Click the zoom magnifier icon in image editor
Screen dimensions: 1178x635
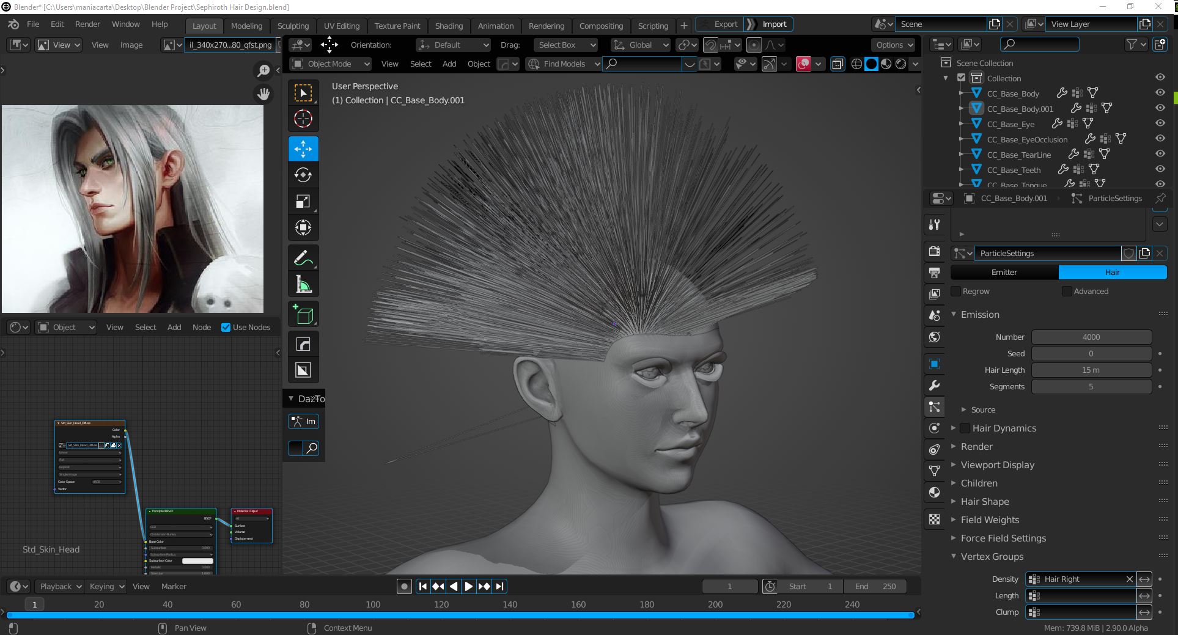(263, 71)
